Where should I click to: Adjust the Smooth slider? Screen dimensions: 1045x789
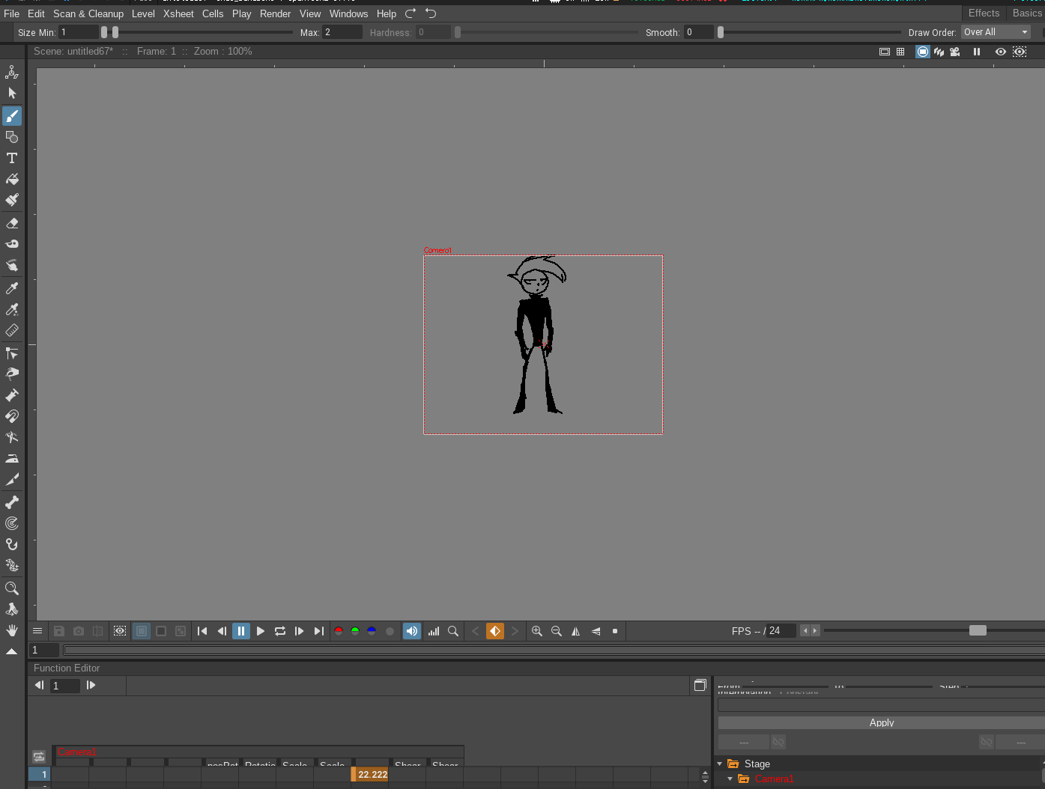721,31
